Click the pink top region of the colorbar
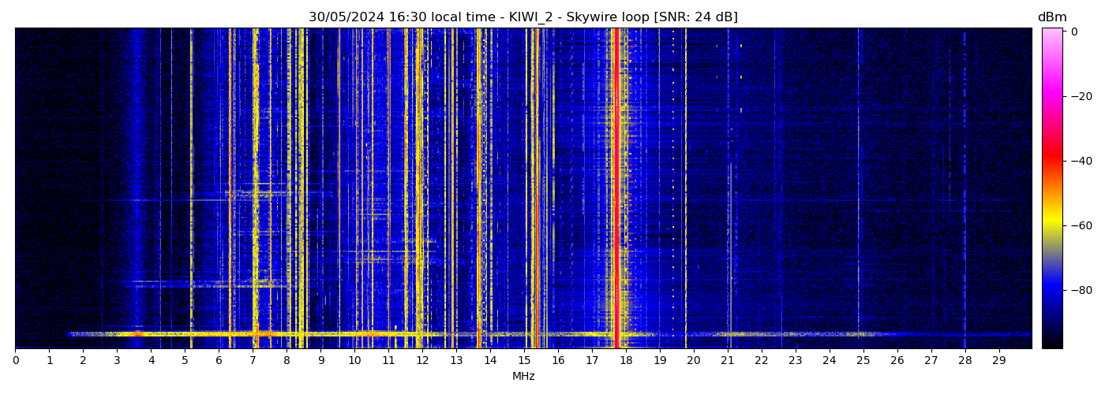1105x394 pixels. point(1051,39)
